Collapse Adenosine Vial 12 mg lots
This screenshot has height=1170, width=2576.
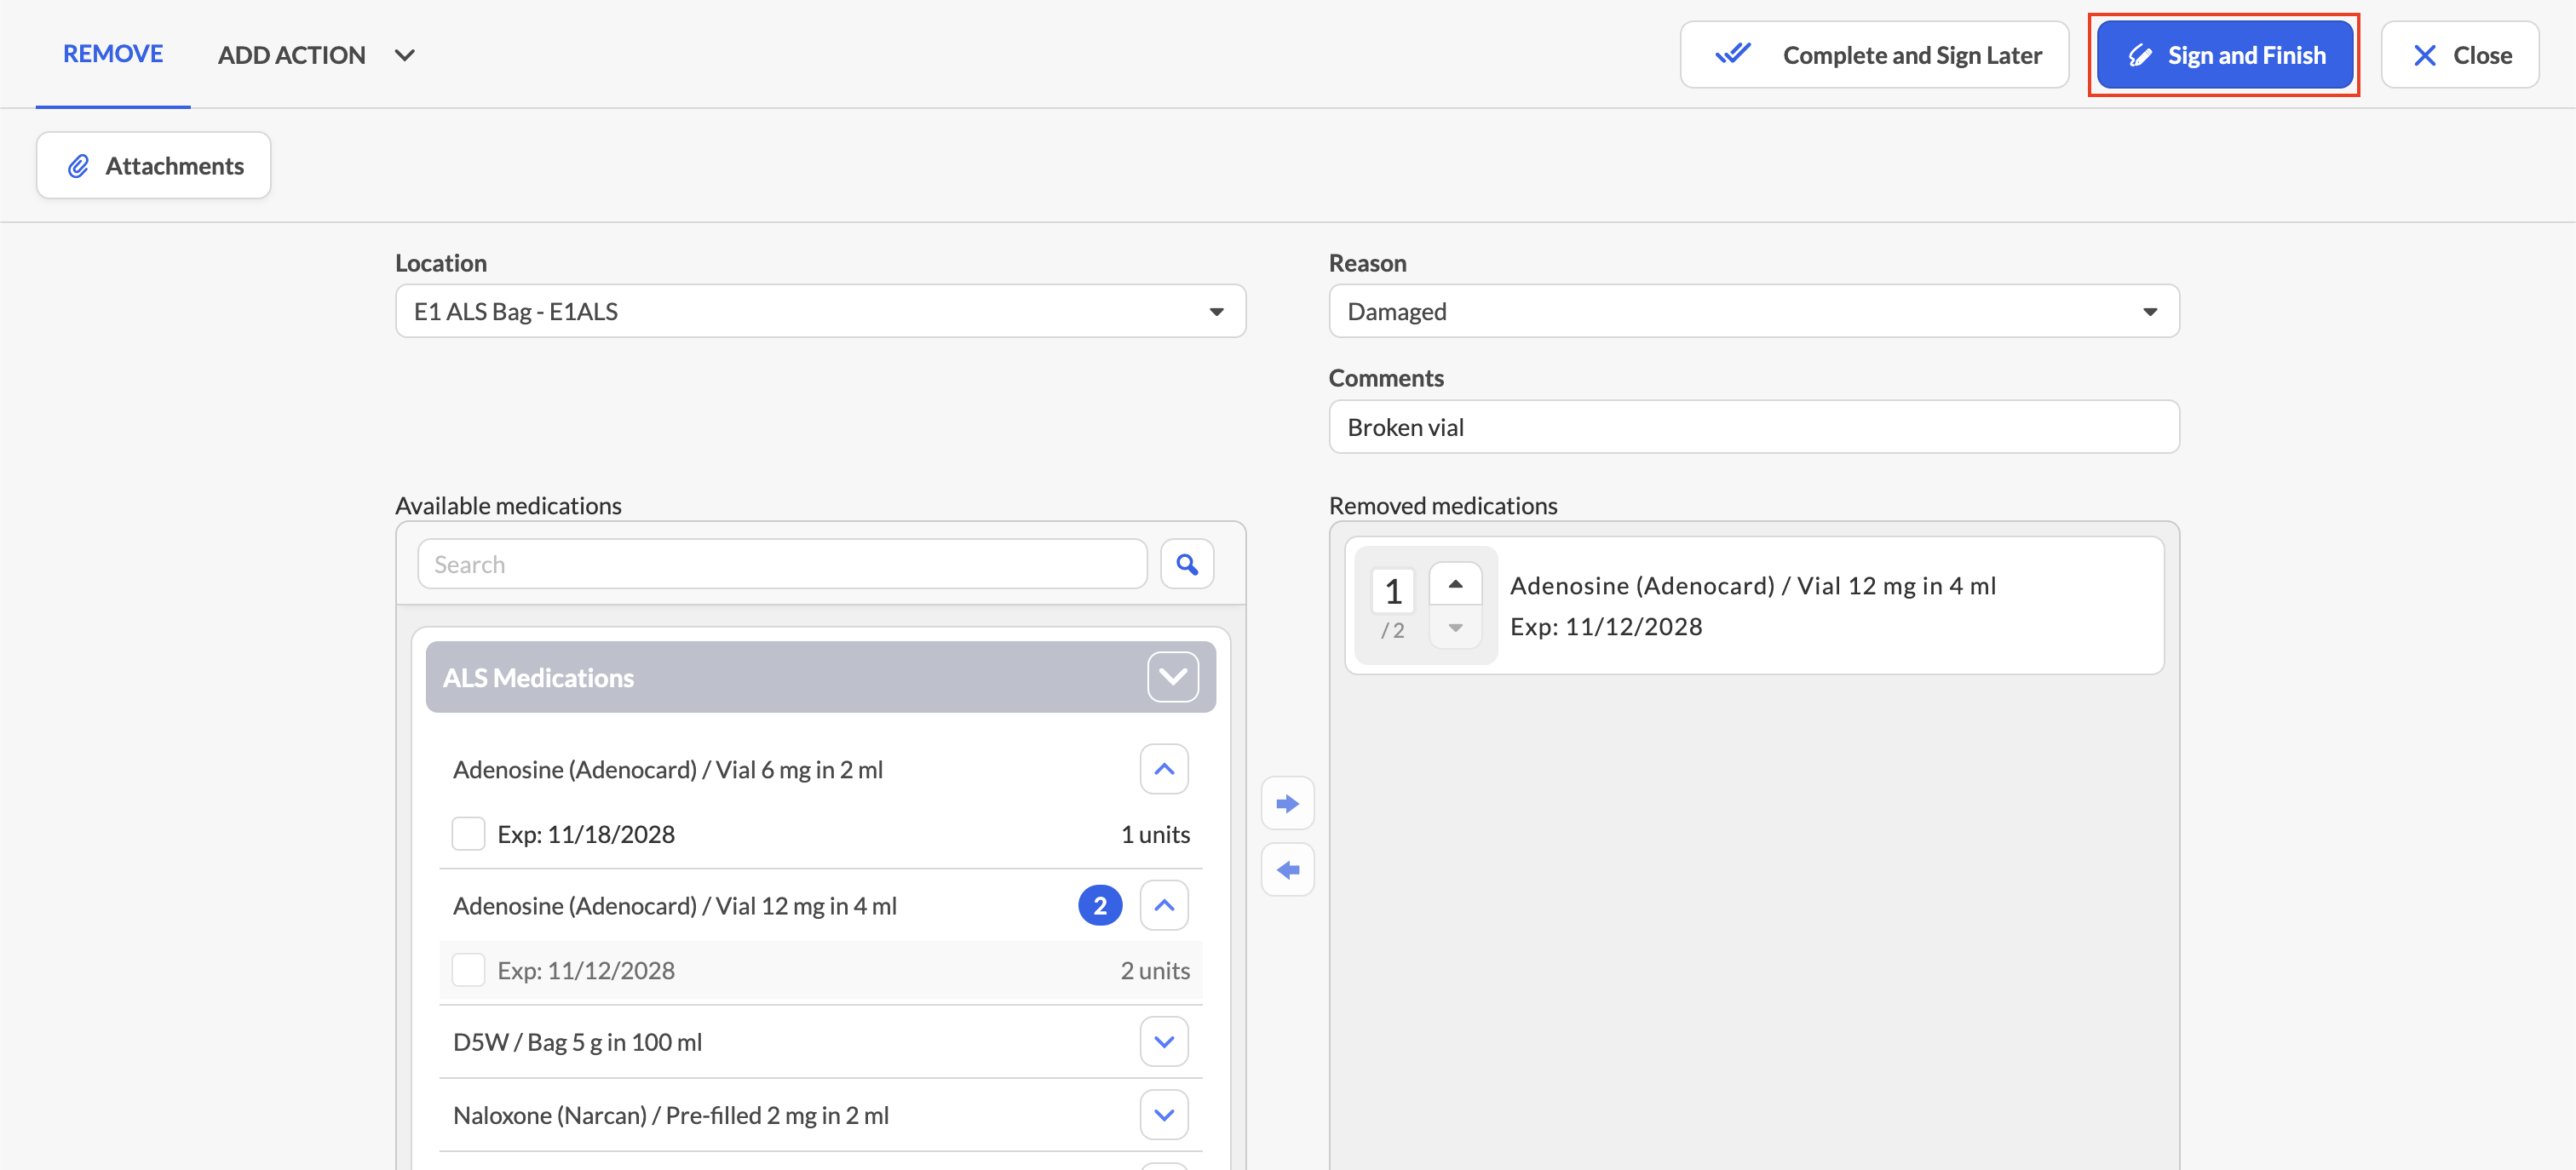click(x=1164, y=906)
